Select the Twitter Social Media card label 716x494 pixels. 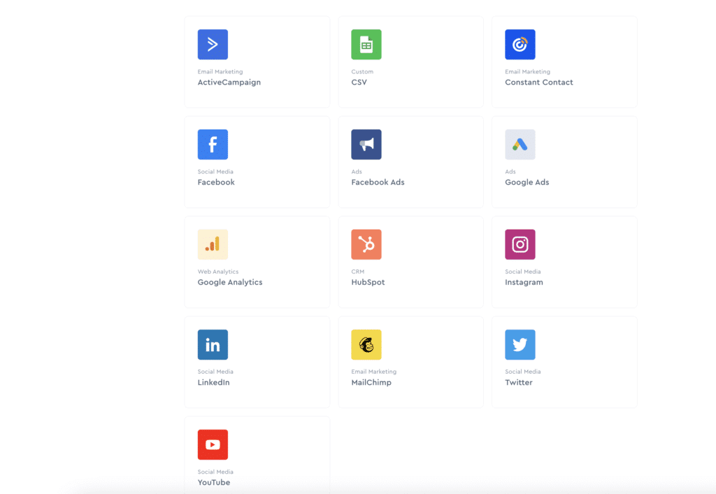pos(519,383)
